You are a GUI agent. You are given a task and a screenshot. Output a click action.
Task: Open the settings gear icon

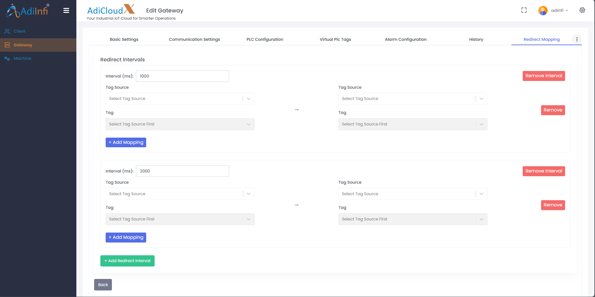582,10
